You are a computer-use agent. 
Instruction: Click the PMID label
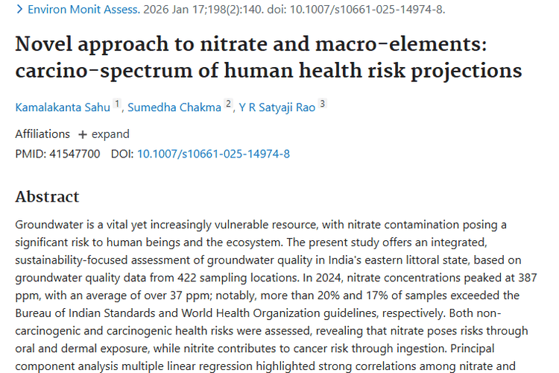click(28, 154)
